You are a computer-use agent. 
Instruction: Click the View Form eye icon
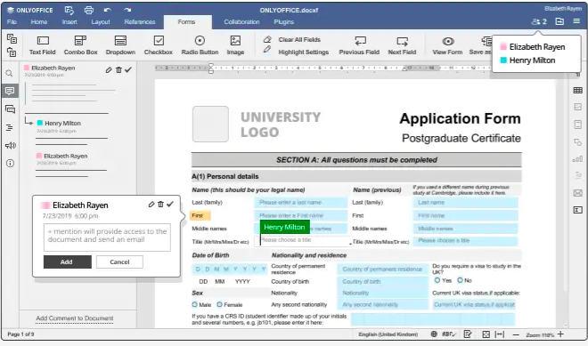coord(448,41)
